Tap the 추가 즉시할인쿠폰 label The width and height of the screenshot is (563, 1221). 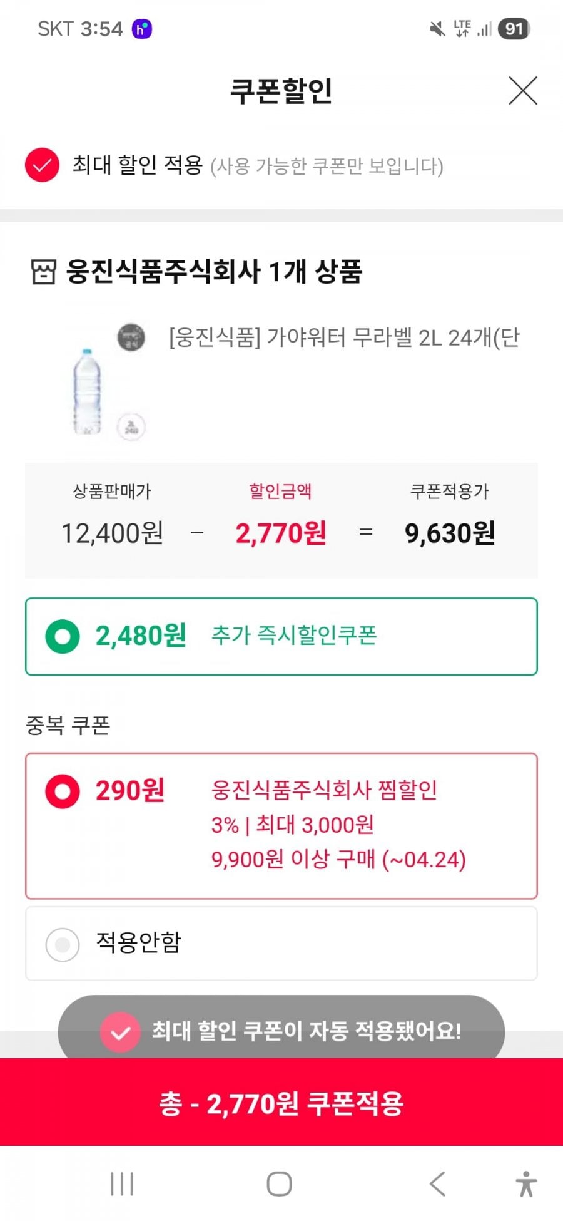pyautogui.click(x=294, y=636)
